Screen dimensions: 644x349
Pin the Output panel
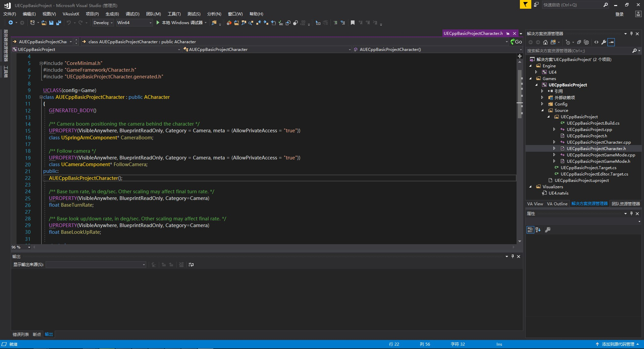pyautogui.click(x=513, y=256)
